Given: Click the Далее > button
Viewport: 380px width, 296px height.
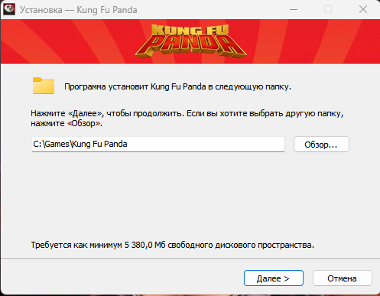Looking at the screenshot, I should coord(274,278).
